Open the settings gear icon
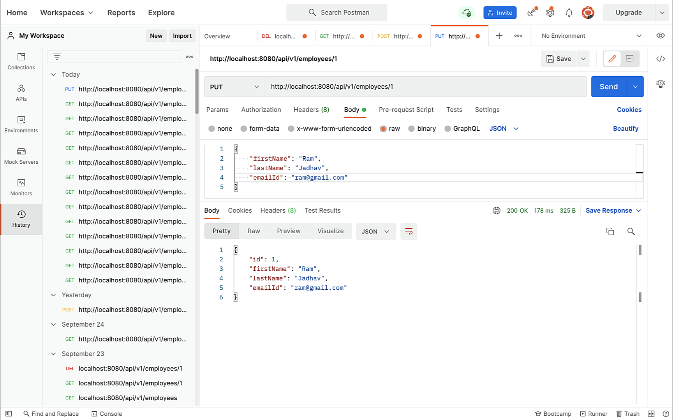Screen dimensions: 673x420 pos(550,12)
